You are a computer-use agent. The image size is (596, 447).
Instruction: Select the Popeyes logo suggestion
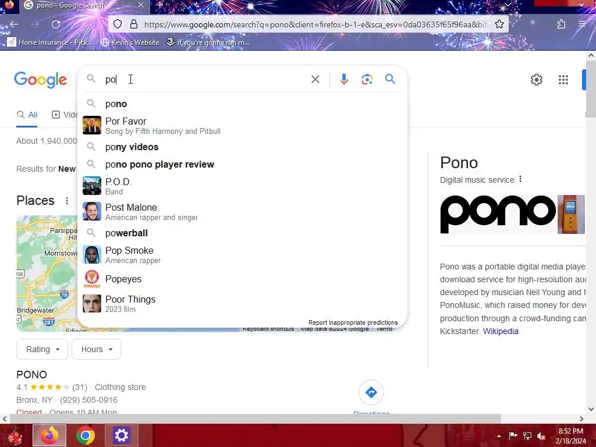pos(242,279)
